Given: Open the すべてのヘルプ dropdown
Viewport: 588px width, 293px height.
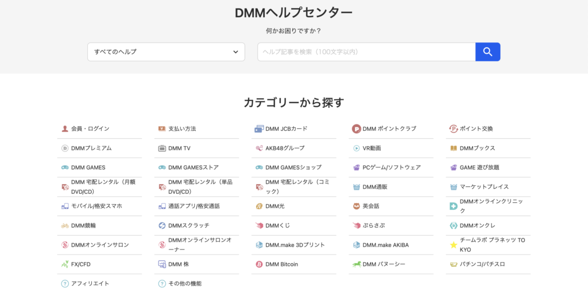Looking at the screenshot, I should tap(166, 52).
